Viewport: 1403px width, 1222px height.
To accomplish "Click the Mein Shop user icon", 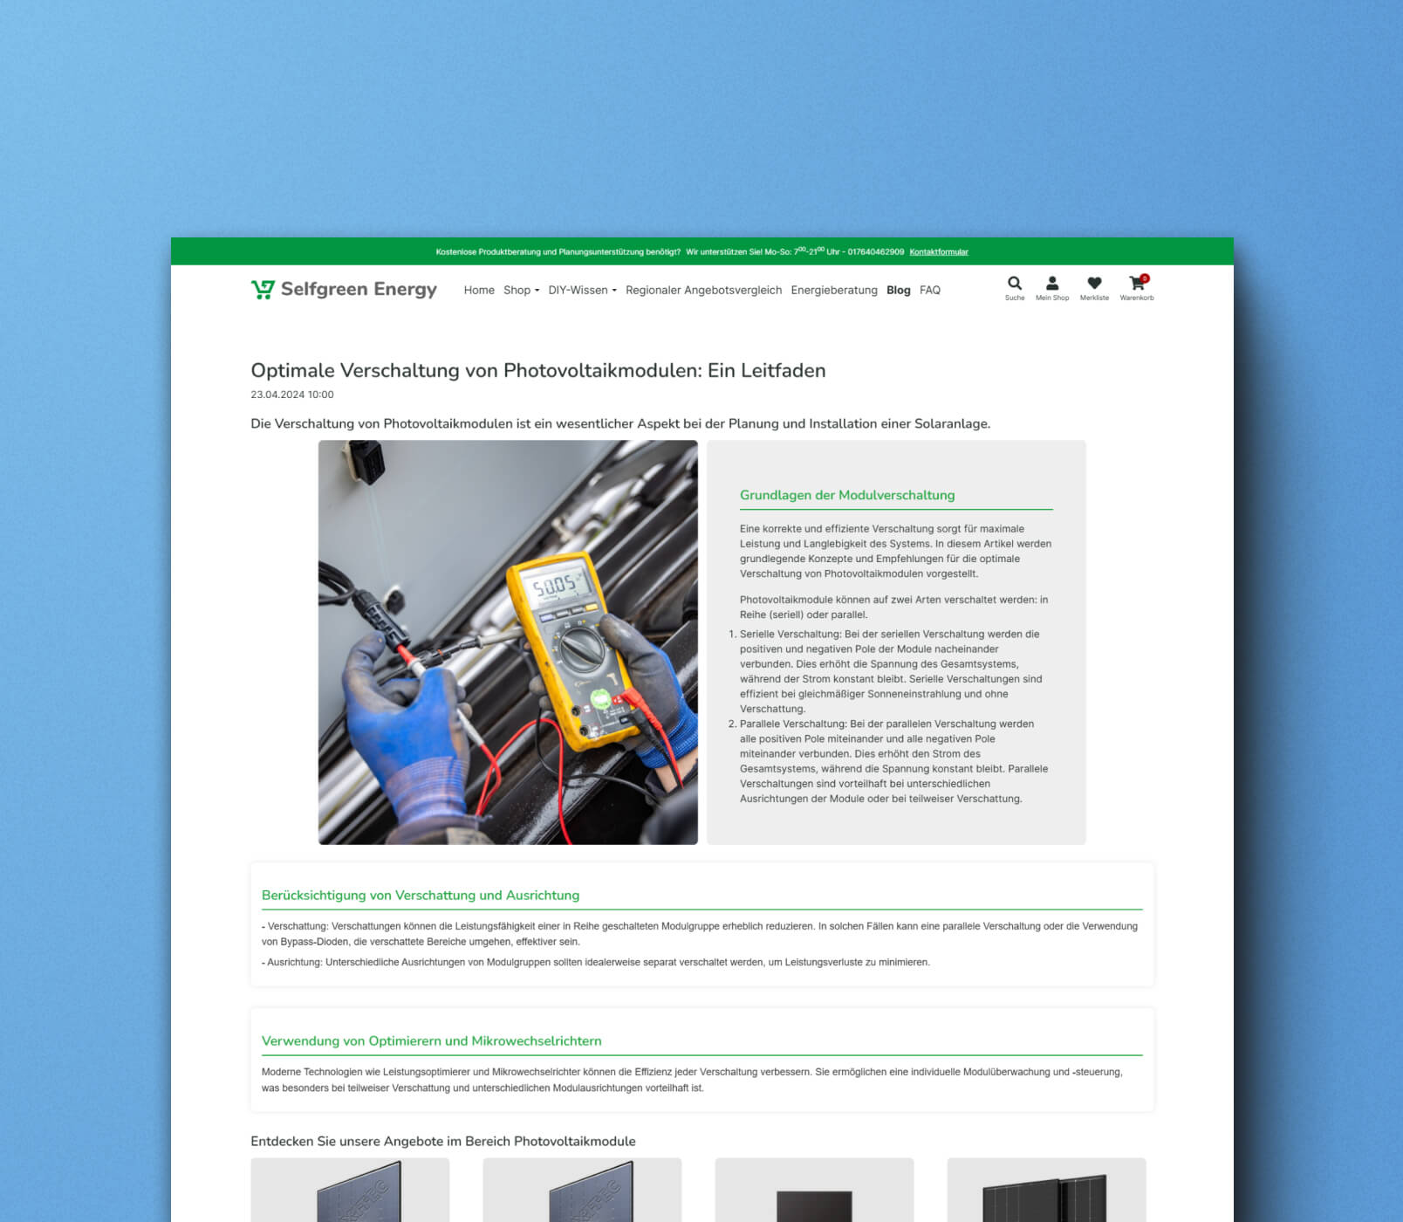I will click(x=1051, y=284).
